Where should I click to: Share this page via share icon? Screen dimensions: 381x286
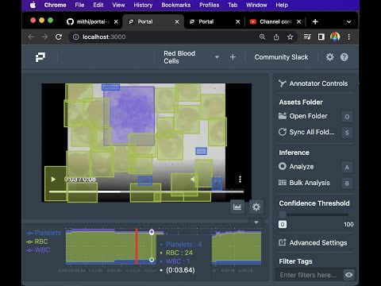point(276,37)
